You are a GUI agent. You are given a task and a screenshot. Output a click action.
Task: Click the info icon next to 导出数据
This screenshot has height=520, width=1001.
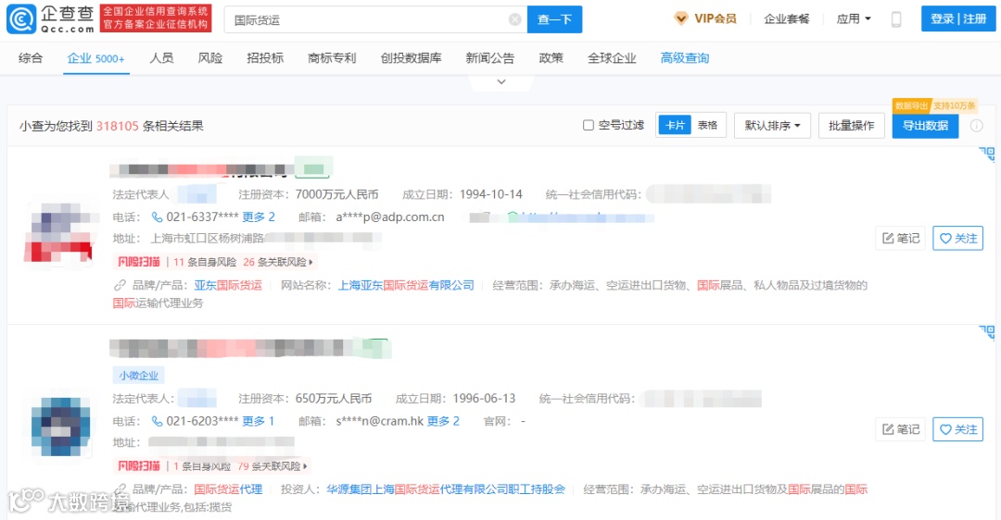point(977,126)
